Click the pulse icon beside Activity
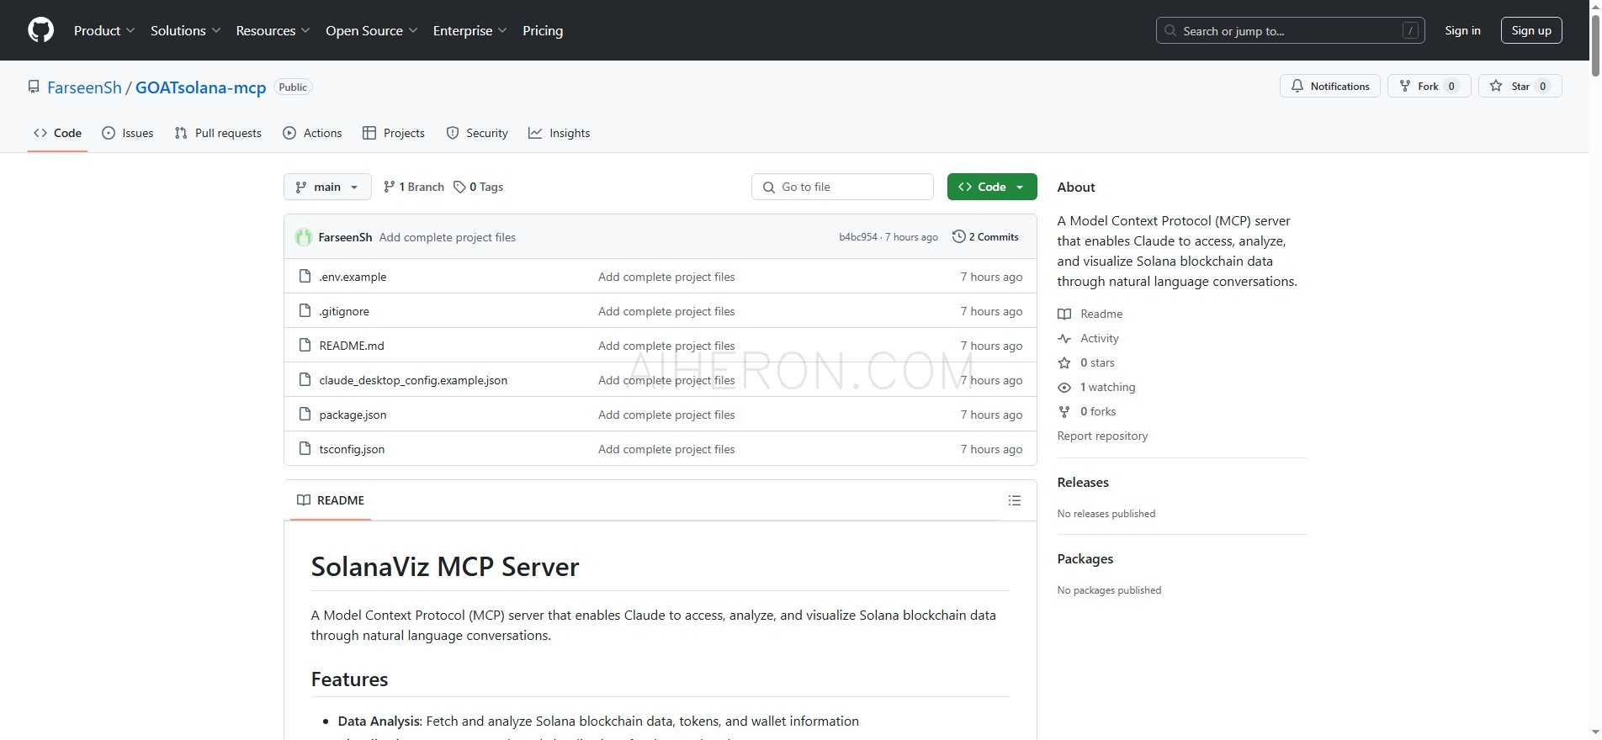1602x740 pixels. click(x=1064, y=338)
